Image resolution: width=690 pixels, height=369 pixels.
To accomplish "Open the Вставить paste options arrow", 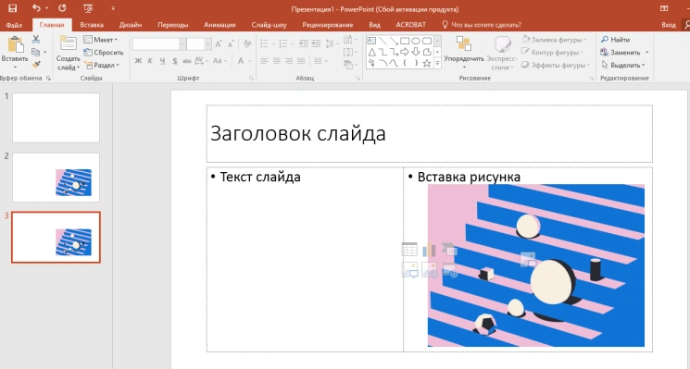I will [15, 67].
